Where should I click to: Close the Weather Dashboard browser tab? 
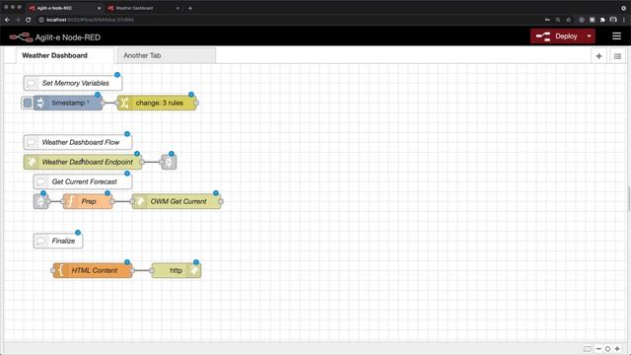[177, 8]
